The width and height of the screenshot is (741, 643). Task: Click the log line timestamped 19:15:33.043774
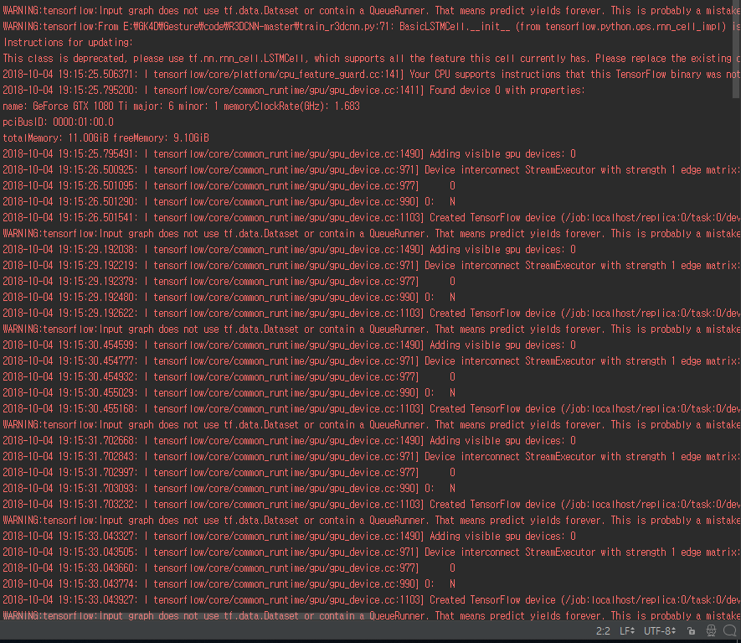(229, 583)
